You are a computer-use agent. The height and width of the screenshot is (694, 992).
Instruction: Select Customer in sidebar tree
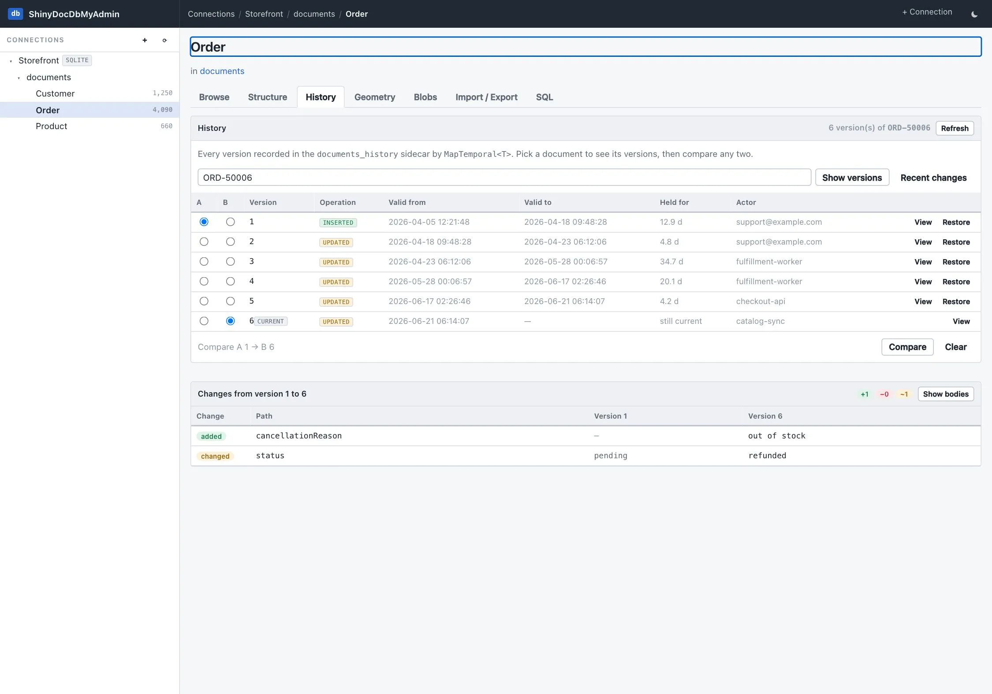click(90, 93)
